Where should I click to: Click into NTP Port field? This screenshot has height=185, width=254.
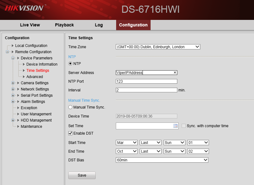147,81
